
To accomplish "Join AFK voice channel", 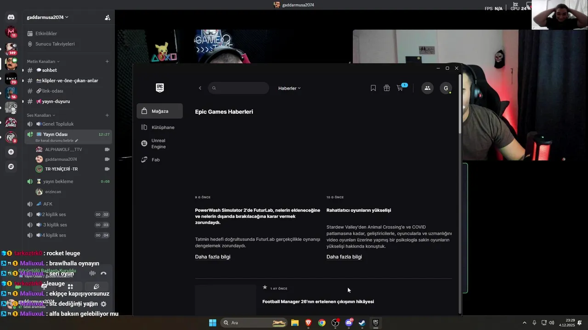I will [69, 204].
